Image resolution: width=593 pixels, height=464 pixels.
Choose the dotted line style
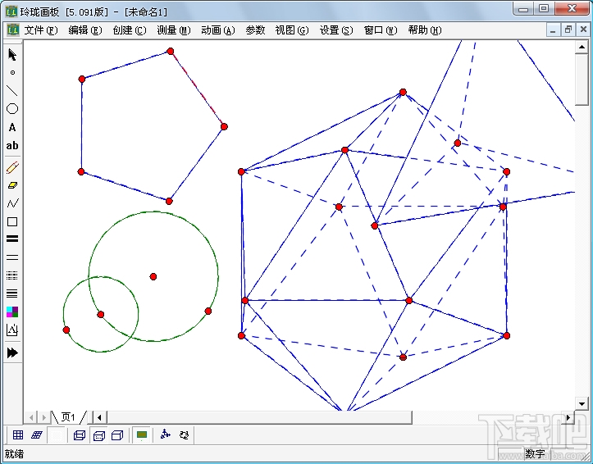point(12,275)
